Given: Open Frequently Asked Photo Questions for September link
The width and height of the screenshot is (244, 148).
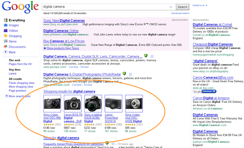Looking at the screenshot, I should pyautogui.click(x=74, y=144).
